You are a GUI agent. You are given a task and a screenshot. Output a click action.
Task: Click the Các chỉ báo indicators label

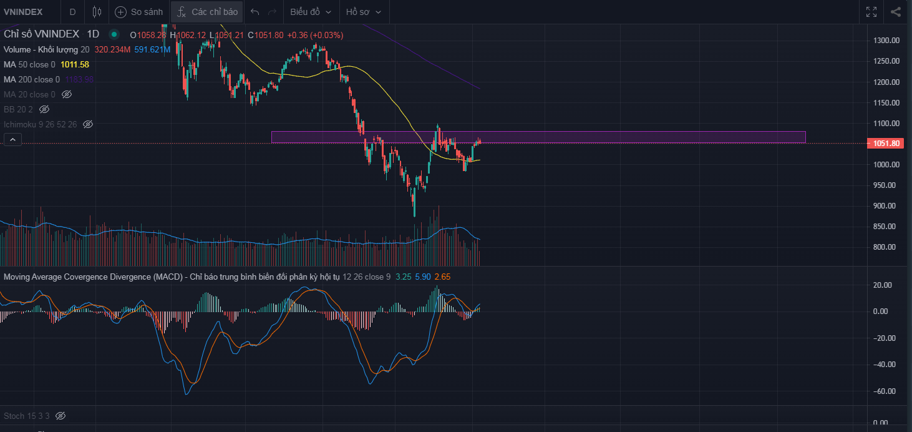click(x=215, y=12)
